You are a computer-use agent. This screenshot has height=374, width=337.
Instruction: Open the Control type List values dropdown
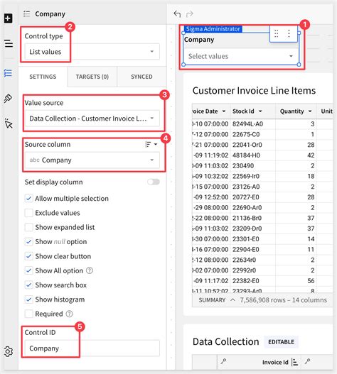coord(92,52)
